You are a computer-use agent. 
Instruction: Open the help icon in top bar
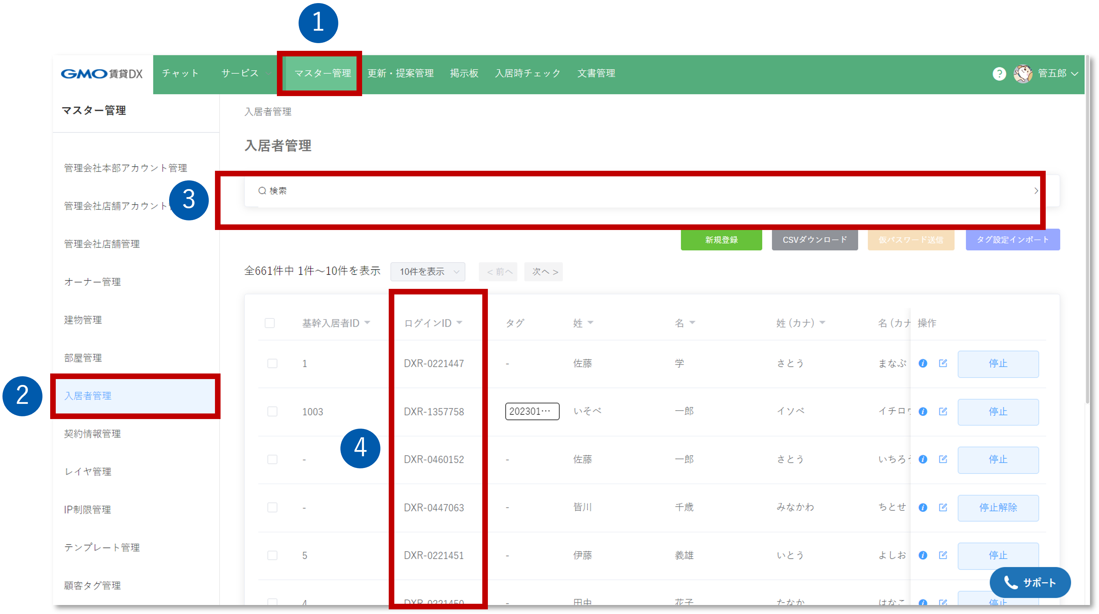pos(999,74)
